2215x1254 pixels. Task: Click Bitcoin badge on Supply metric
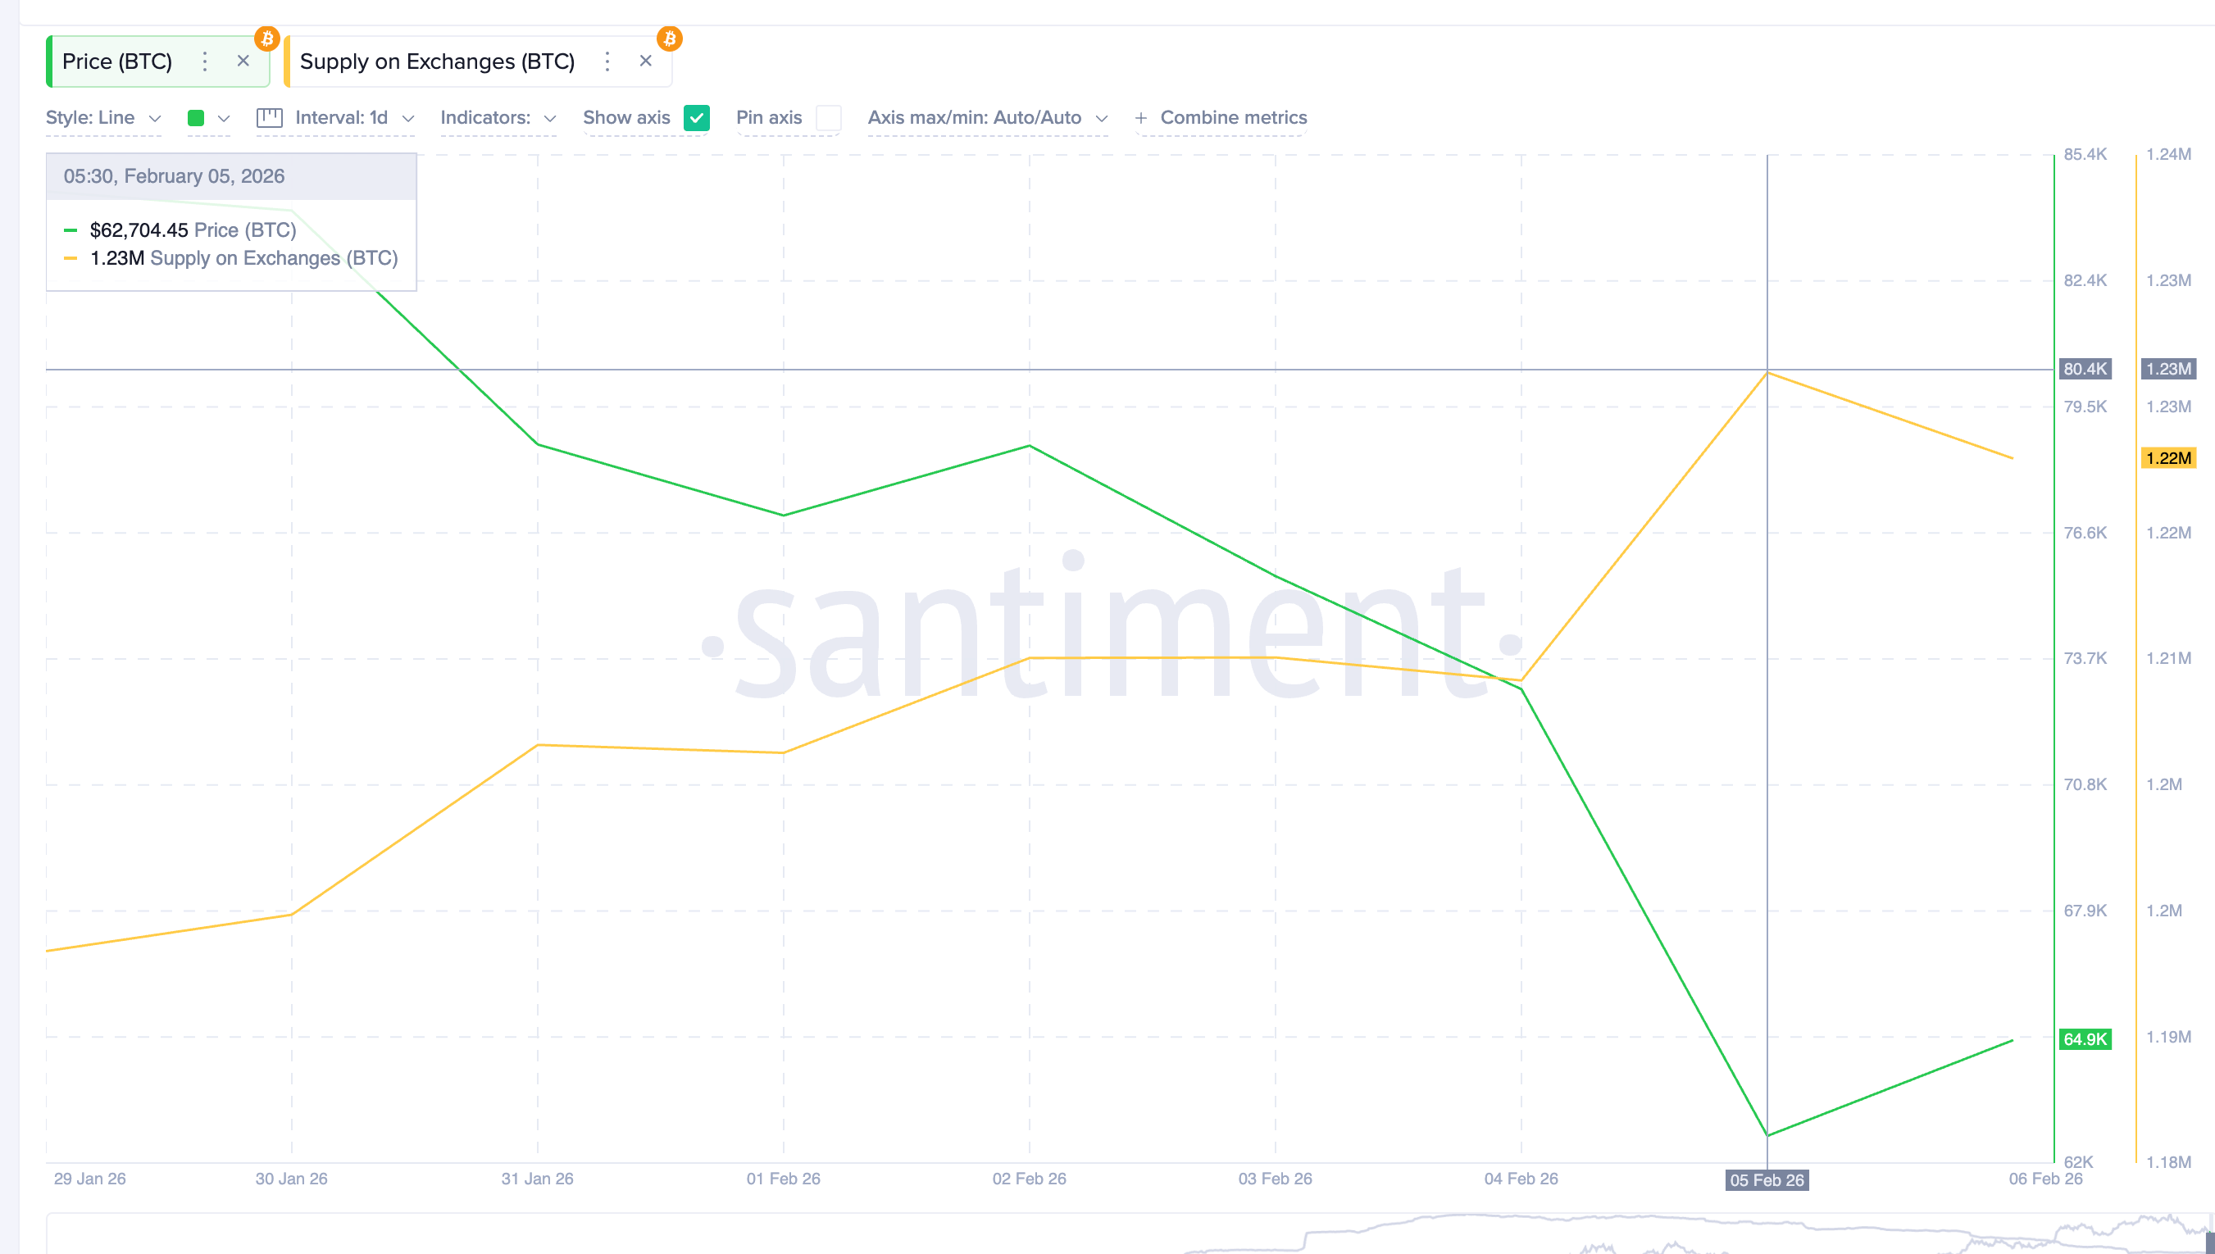tap(669, 39)
